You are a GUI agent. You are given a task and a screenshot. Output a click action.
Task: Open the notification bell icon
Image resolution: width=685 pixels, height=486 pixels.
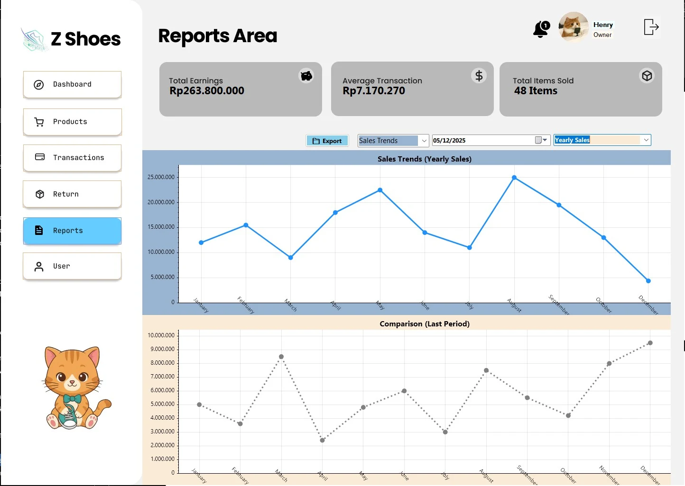541,29
